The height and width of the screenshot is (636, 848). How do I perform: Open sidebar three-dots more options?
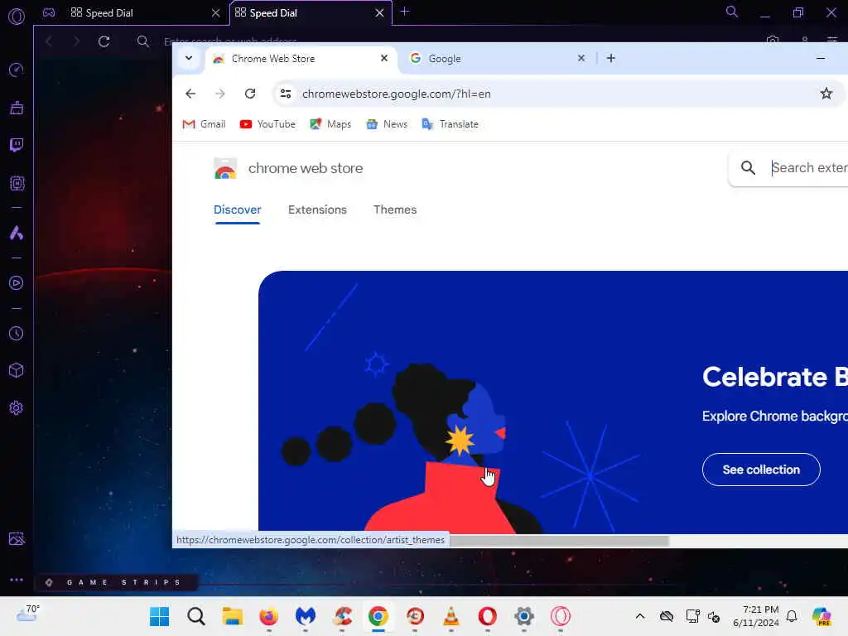(x=17, y=579)
